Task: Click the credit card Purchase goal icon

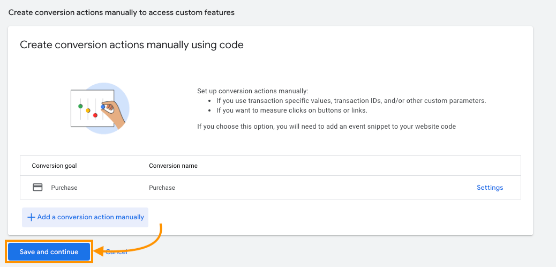Action: tap(37, 188)
